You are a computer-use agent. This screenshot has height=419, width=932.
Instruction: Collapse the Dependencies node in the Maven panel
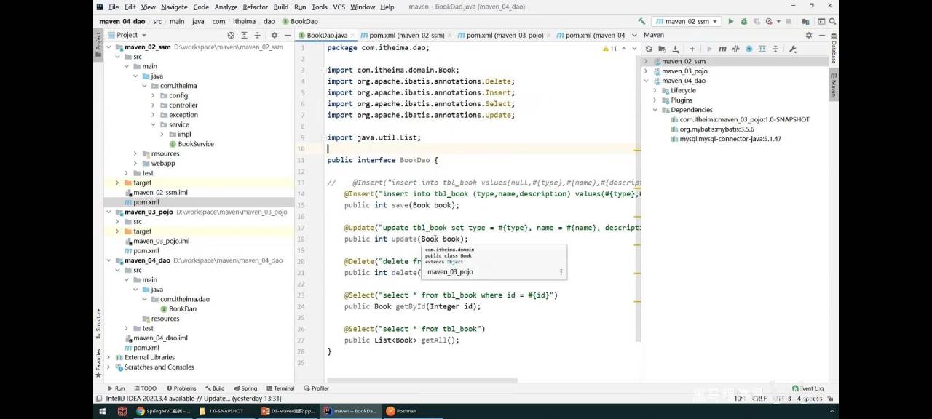655,110
